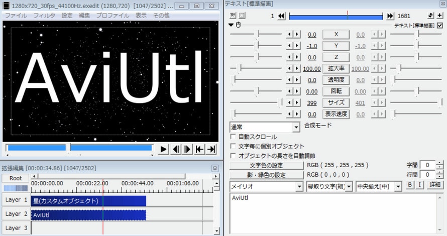
Task: Jump to the first frame of the video
Action: (199, 149)
